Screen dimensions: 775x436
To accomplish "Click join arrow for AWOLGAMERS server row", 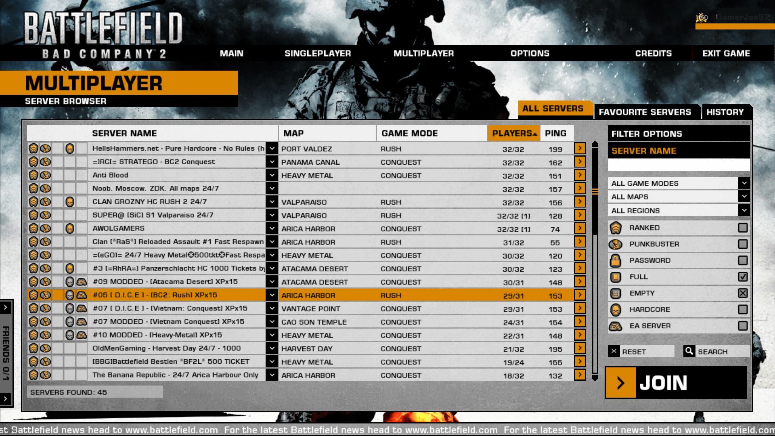I will [x=580, y=228].
